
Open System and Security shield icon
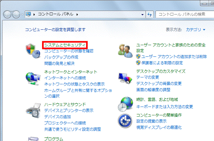pyautogui.click(x=33, y=51)
